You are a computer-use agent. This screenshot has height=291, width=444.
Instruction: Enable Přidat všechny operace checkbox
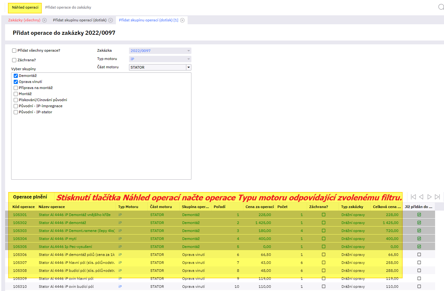click(x=14, y=50)
